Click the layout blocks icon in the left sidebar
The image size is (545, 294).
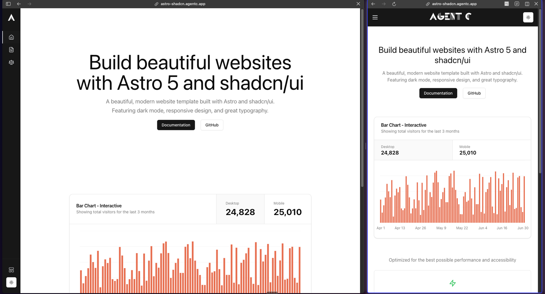[11, 270]
